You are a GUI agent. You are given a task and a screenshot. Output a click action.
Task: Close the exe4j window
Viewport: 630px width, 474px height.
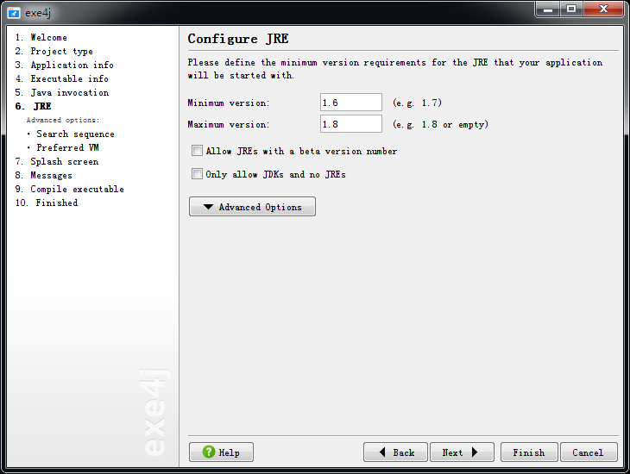click(603, 9)
